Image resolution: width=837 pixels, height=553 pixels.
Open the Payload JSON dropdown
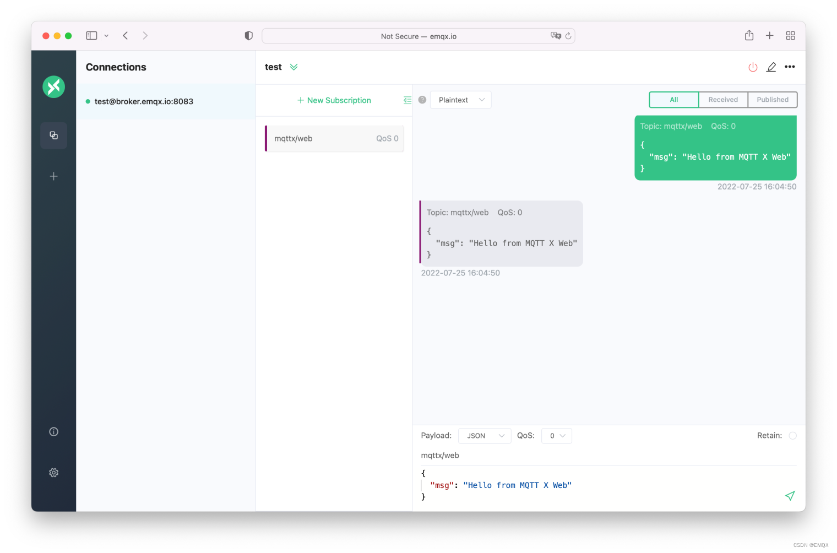485,436
